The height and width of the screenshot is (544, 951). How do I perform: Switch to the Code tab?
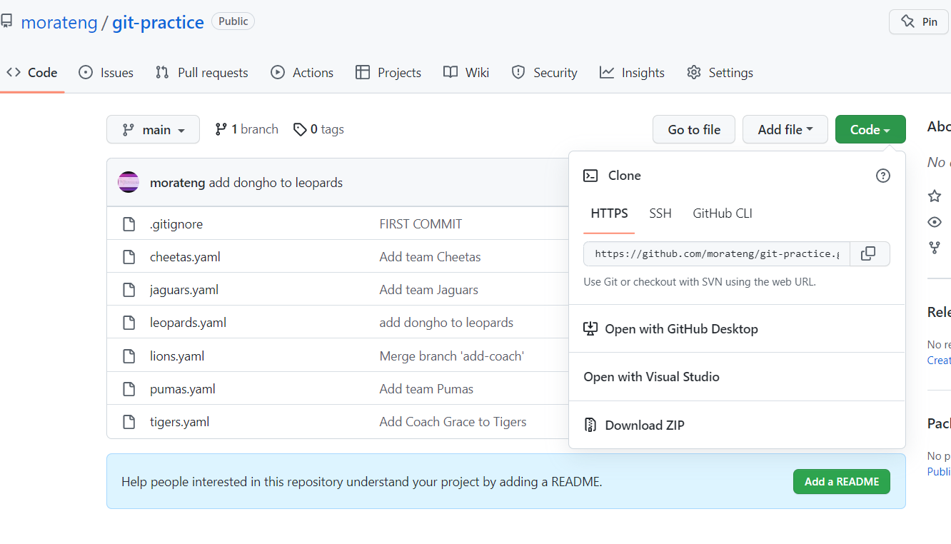click(x=32, y=73)
